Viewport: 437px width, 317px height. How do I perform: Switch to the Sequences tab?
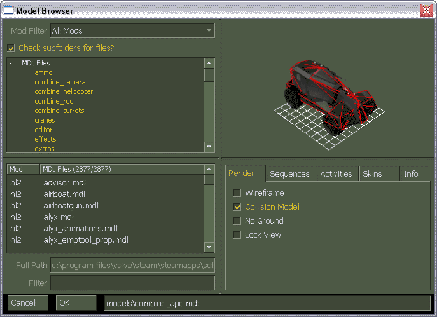pyautogui.click(x=289, y=173)
